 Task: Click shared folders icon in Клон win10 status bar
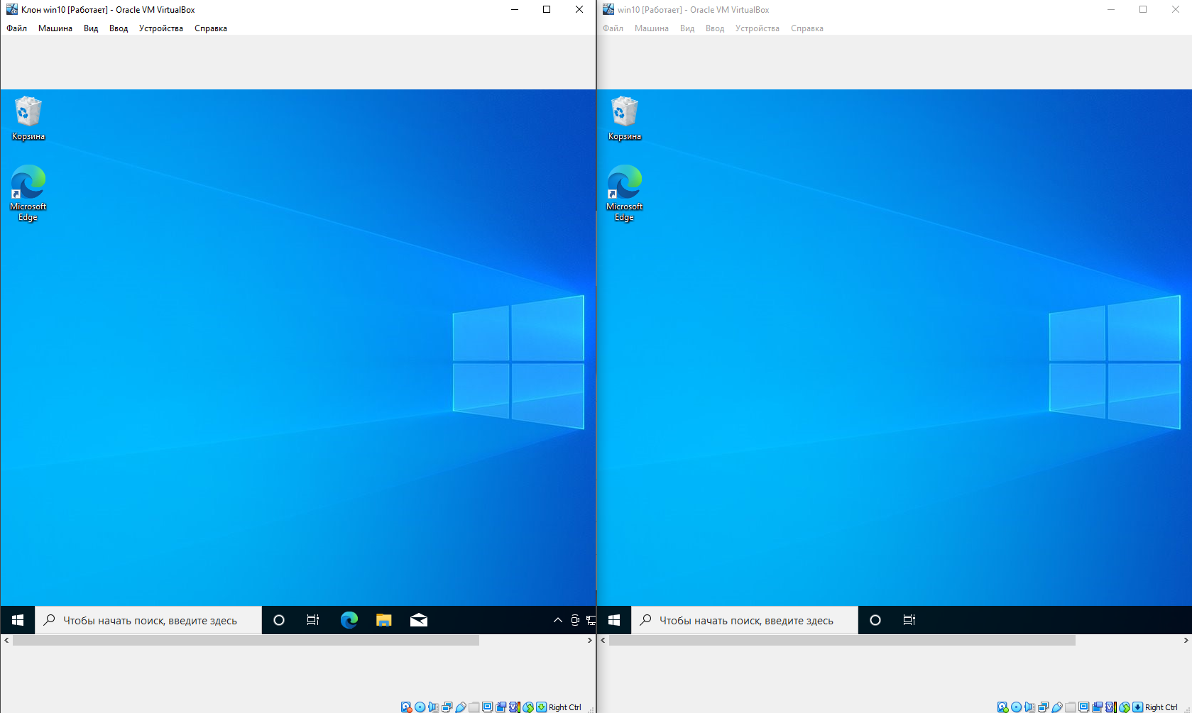coord(474,707)
